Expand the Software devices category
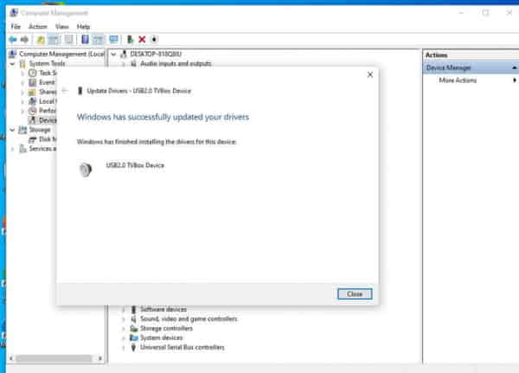 coord(124,310)
